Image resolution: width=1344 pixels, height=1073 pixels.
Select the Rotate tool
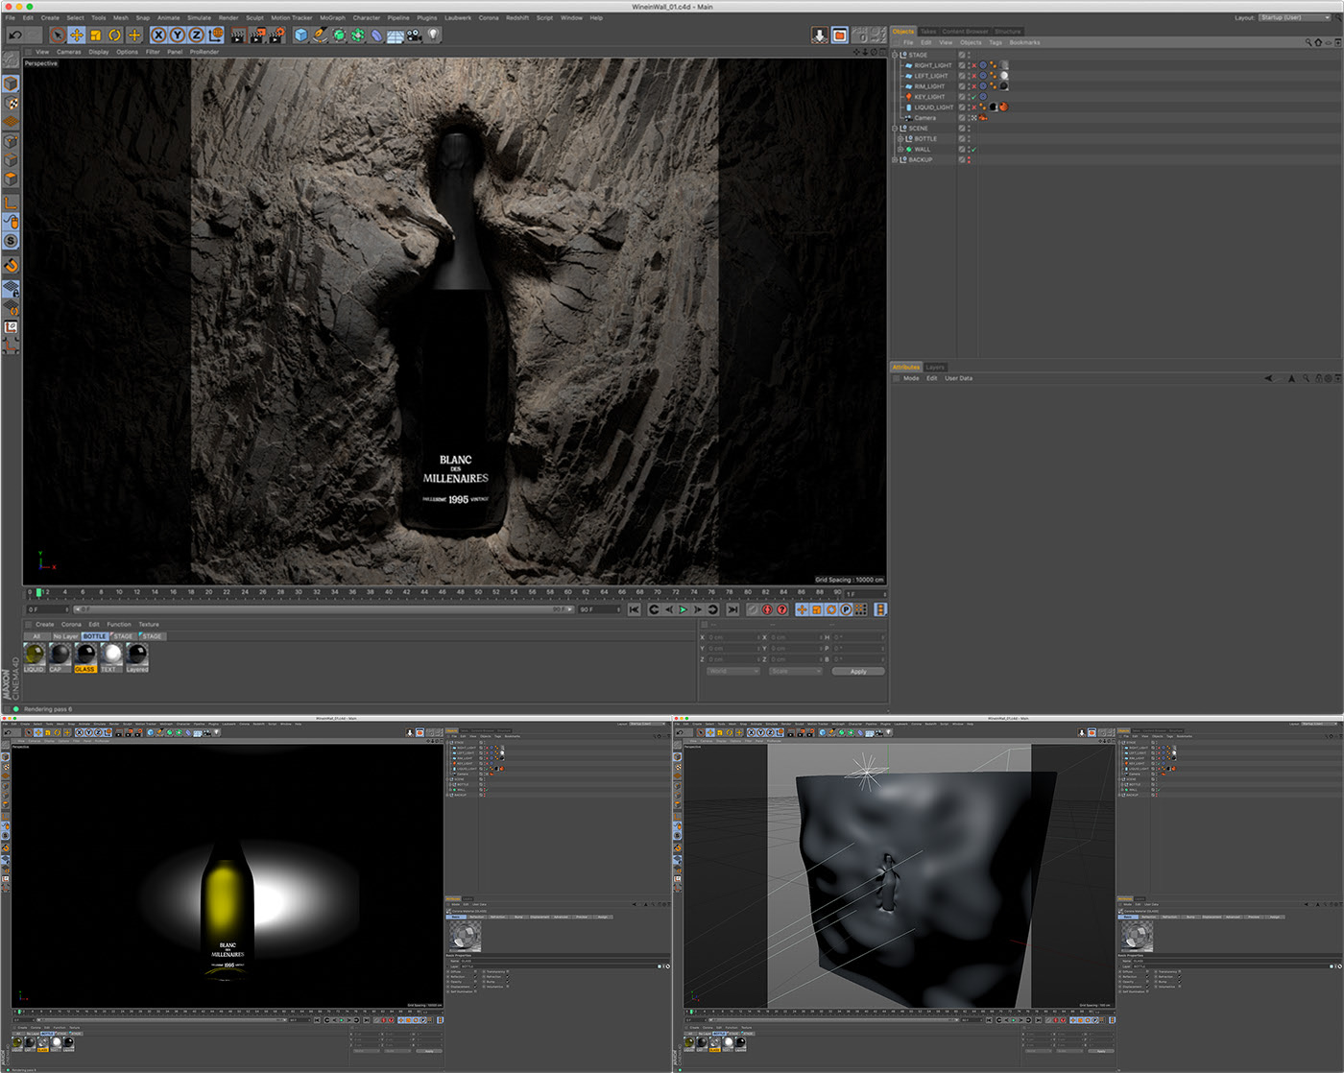pyautogui.click(x=113, y=35)
